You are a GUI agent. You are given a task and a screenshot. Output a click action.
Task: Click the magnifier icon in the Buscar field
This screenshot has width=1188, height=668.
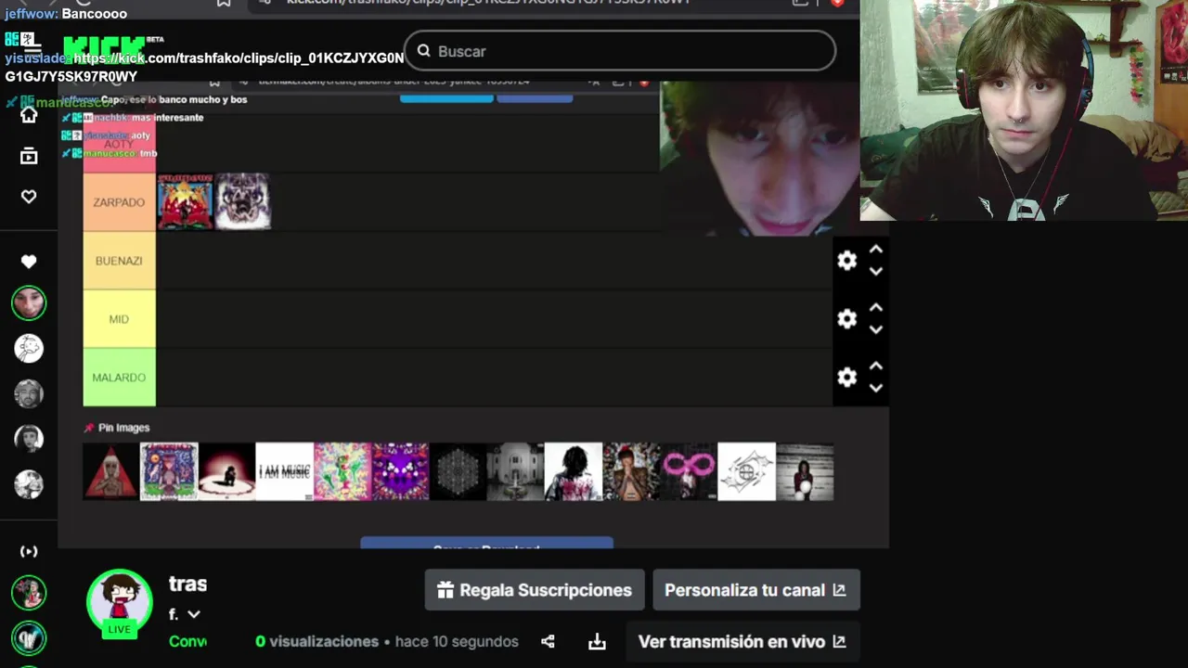coord(423,51)
